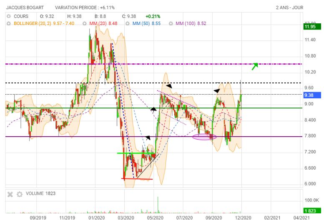Click the 11.40 price axis label
The image size is (324, 220).
pyautogui.click(x=310, y=40)
